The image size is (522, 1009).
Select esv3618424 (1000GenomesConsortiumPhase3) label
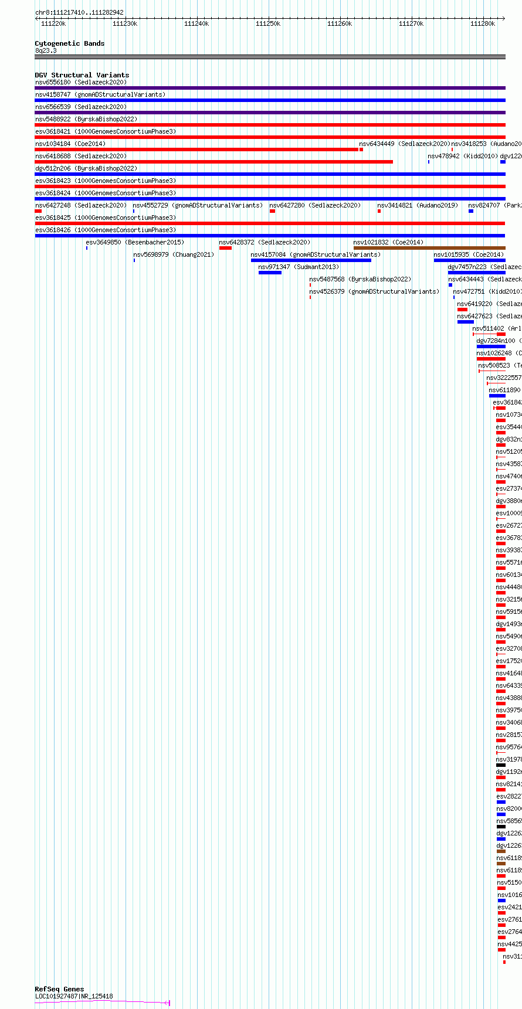(106, 193)
